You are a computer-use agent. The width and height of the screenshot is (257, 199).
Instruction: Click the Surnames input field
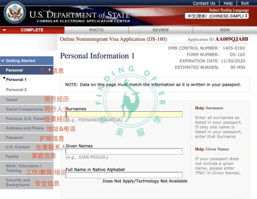[124, 113]
